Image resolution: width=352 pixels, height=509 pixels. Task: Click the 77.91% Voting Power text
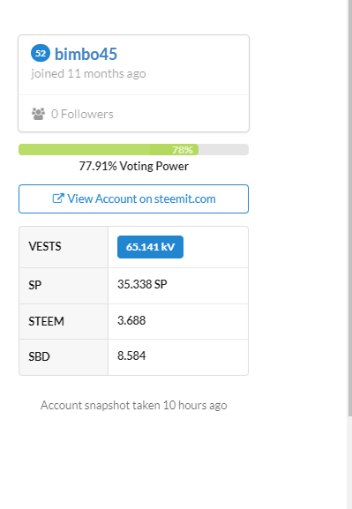[x=133, y=166]
